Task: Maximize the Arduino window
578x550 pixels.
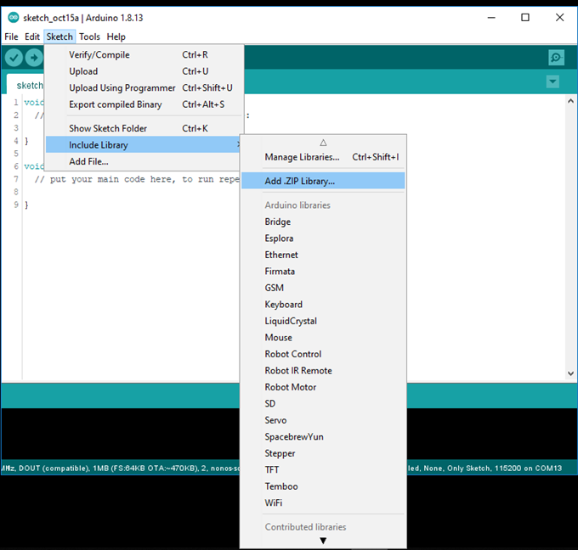Action: point(525,17)
